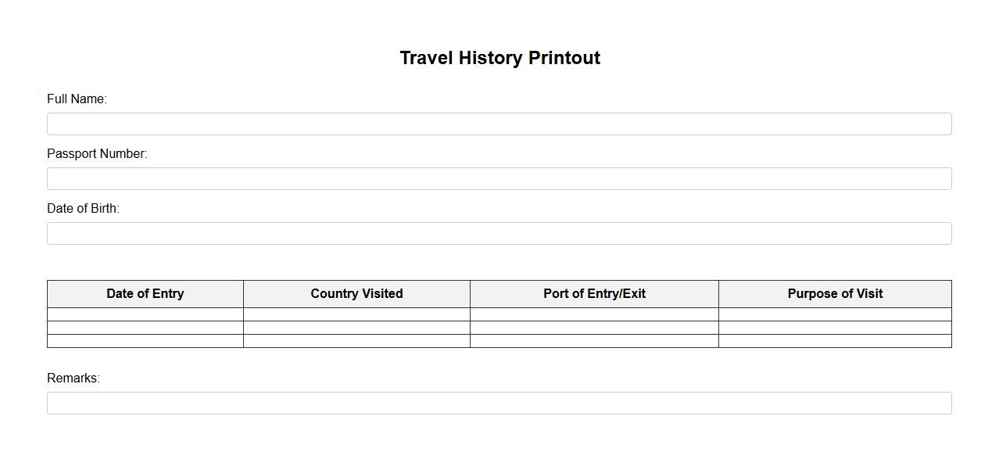The width and height of the screenshot is (999, 470).
Task: Click the Date of Entry column header
Action: click(145, 294)
